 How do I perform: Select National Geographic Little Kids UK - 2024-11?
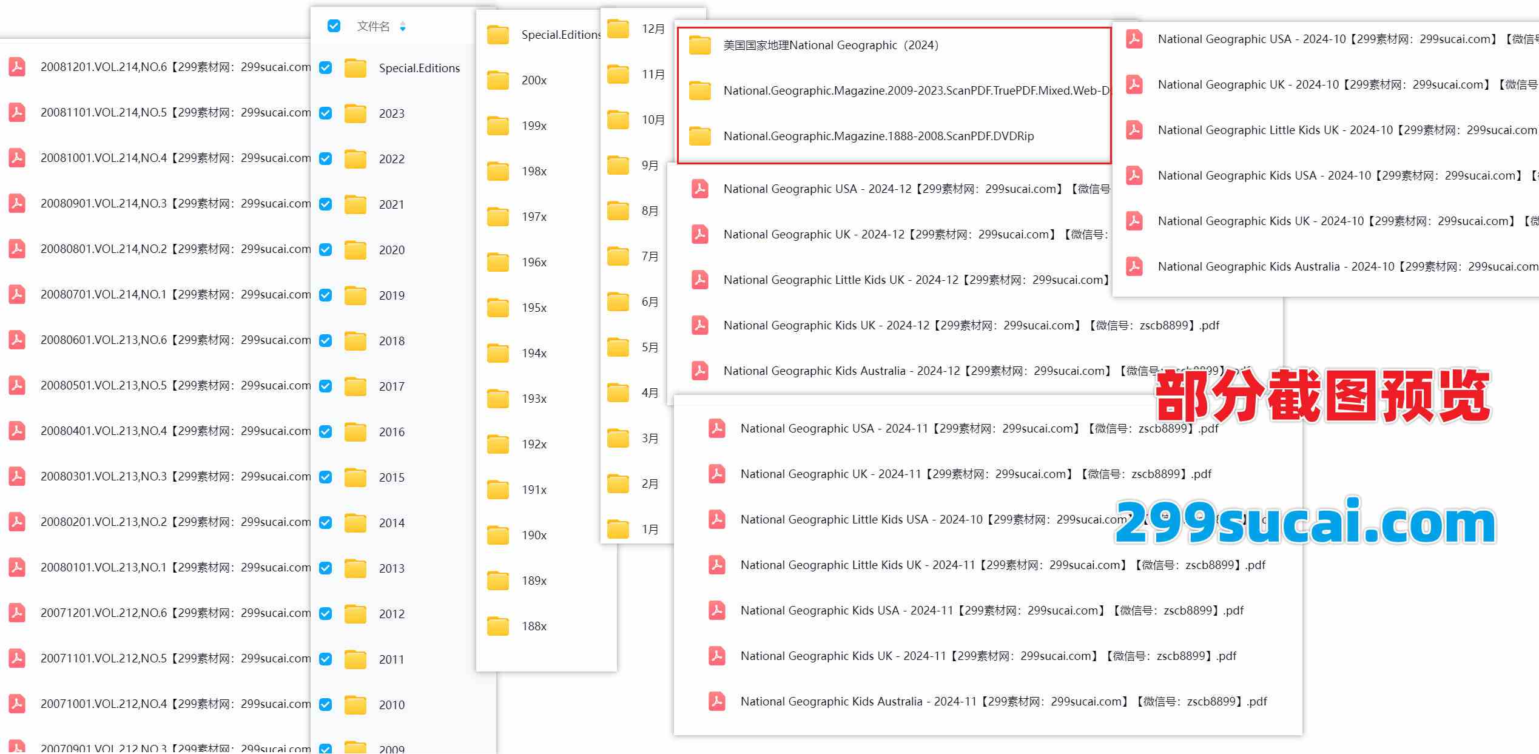(1003, 565)
